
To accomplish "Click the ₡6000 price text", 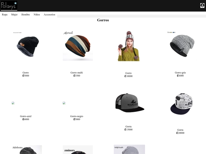I will [26, 119].
